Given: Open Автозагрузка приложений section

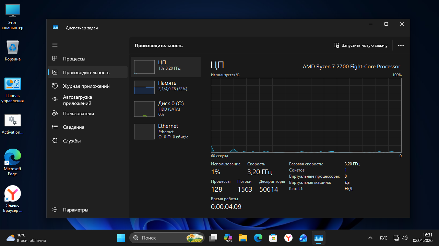Looking at the screenshot, I should coord(77,100).
